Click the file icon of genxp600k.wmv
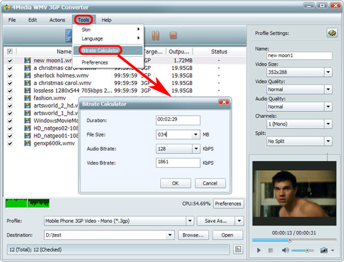The image size is (344, 262). click(x=28, y=143)
